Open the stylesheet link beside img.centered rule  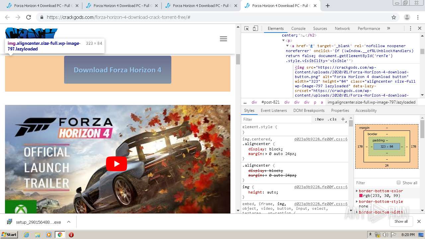(321, 139)
